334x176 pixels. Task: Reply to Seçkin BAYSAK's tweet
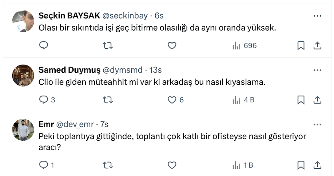click(44, 45)
